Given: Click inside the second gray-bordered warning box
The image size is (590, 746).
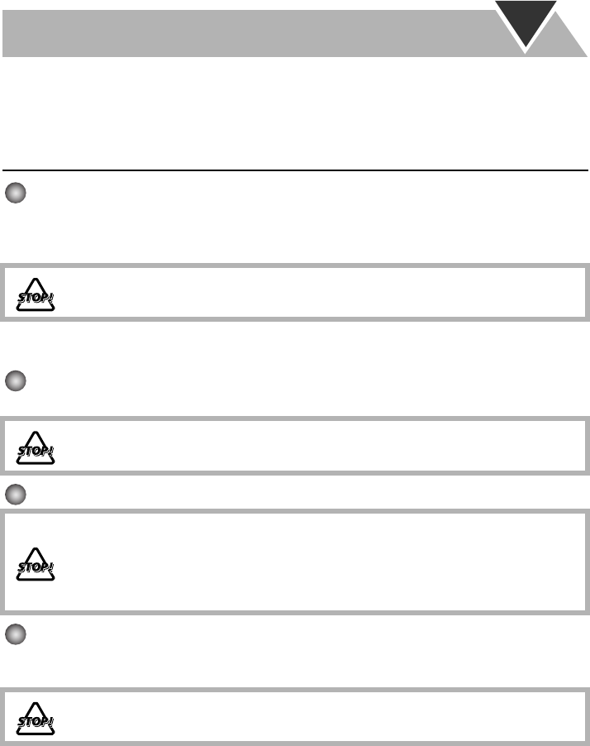Looking at the screenshot, I should pyautogui.click(x=314, y=445).
